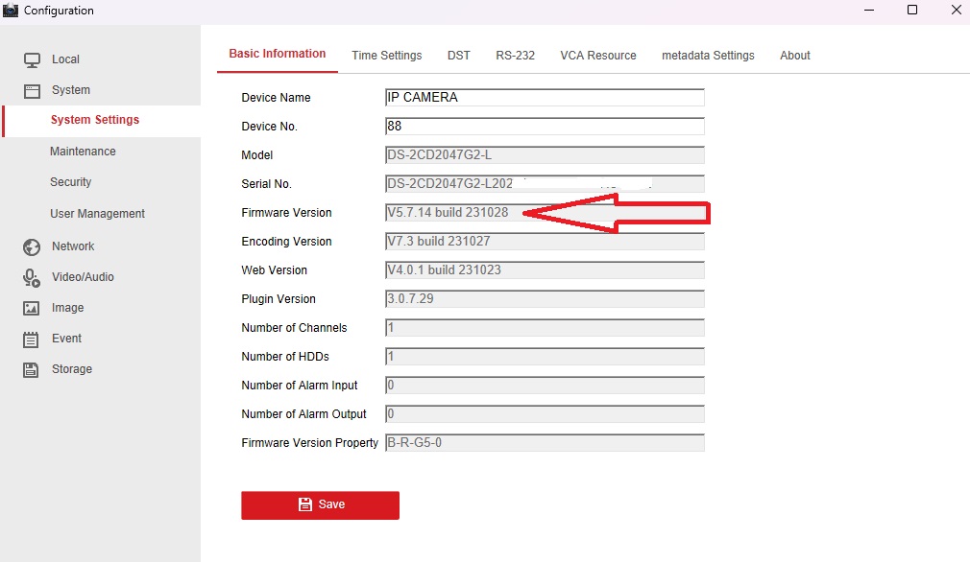Viewport: 970px width, 562px height.
Task: Open the Maintenance submenu item
Action: tap(83, 152)
